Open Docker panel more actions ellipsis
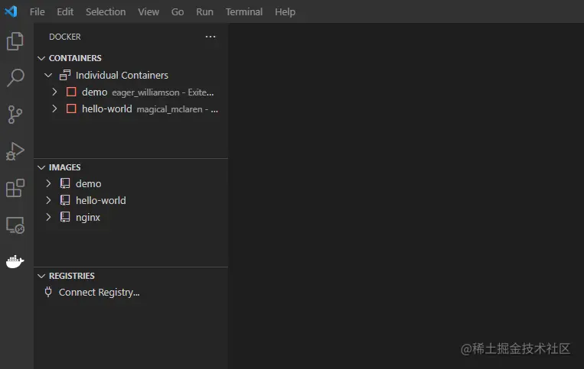This screenshot has height=369, width=584. [210, 37]
